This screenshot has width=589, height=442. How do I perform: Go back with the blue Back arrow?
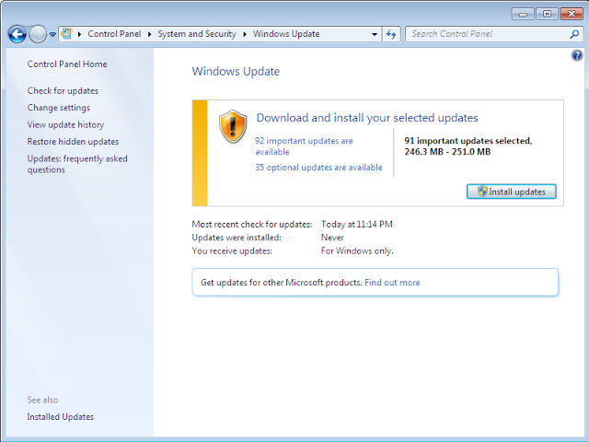click(x=17, y=34)
